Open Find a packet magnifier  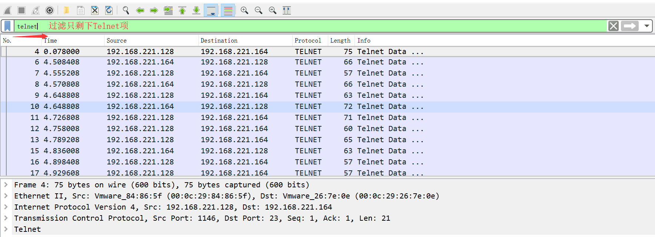point(126,10)
